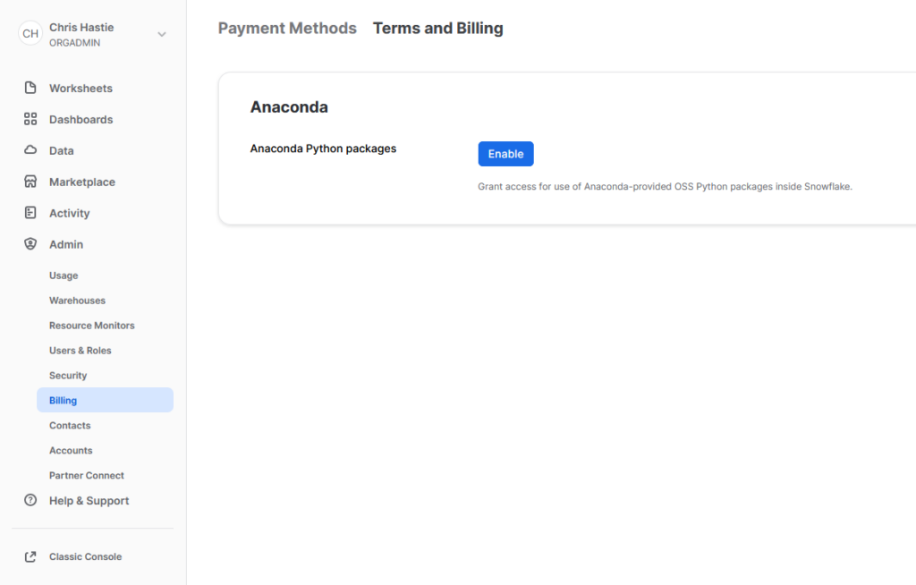Click the CH user avatar circle
Screen dimensions: 916x585
click(30, 34)
